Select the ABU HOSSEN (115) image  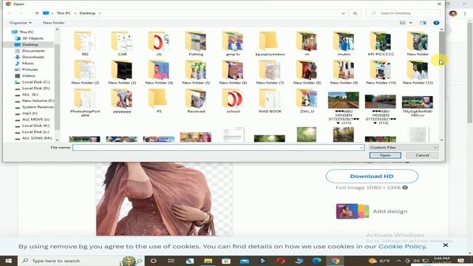pos(381,108)
